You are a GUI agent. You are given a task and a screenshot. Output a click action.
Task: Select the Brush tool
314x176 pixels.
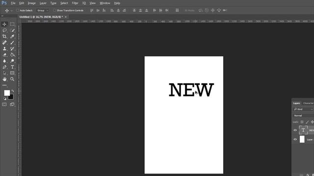tap(12, 43)
